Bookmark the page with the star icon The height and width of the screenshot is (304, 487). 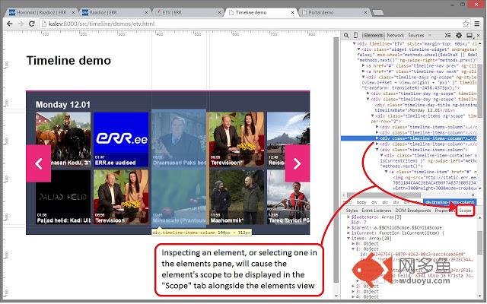click(466, 24)
